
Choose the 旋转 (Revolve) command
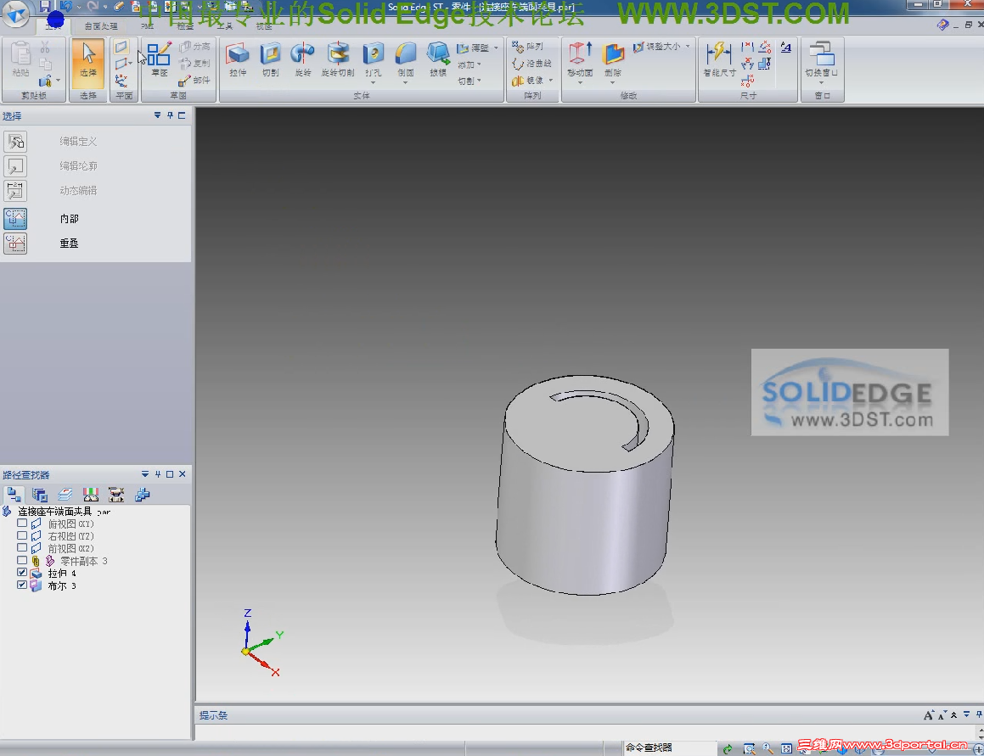303,59
